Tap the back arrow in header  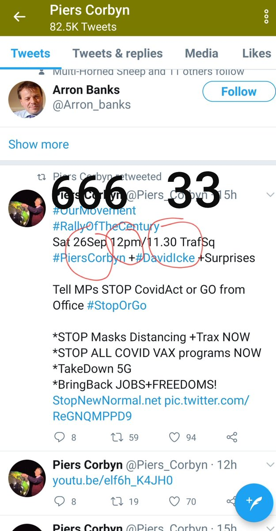[19, 17]
